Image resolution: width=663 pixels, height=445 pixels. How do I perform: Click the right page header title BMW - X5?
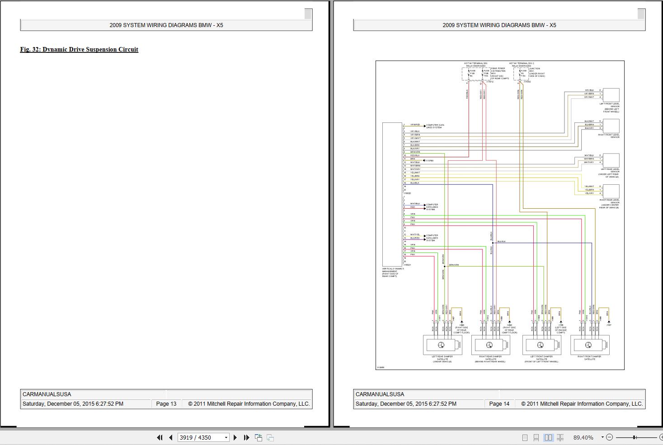coord(499,25)
